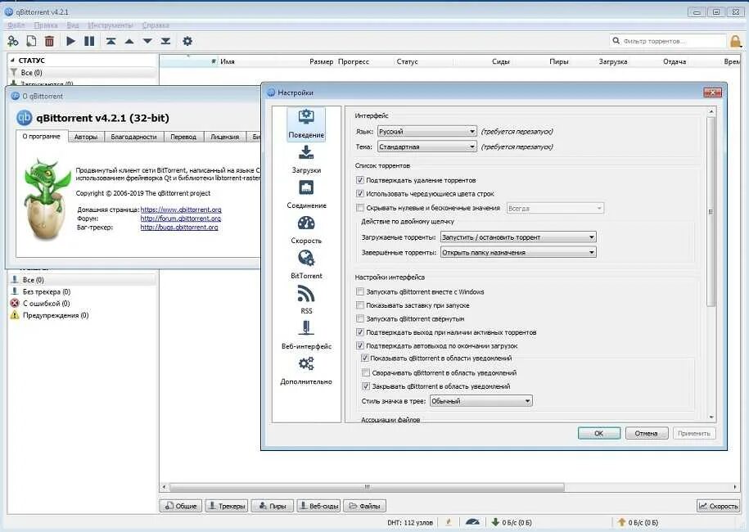Toggle Использовать чередующиеся цвета строк checkbox
749x532 pixels.
360,193
